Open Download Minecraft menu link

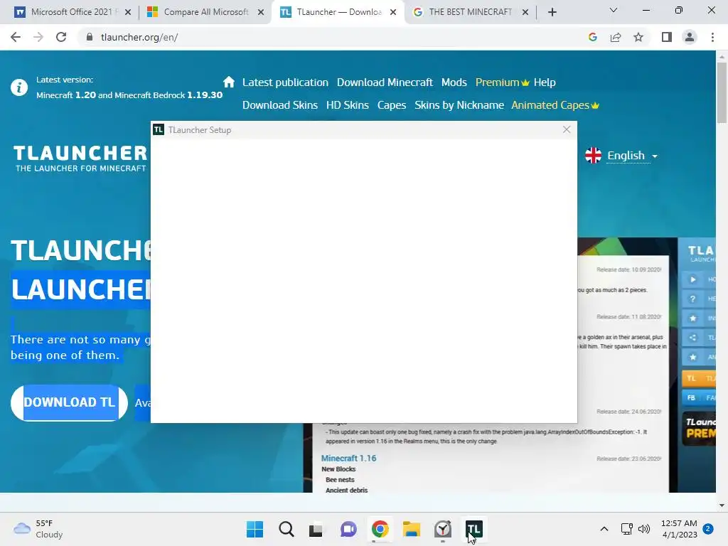pos(385,82)
